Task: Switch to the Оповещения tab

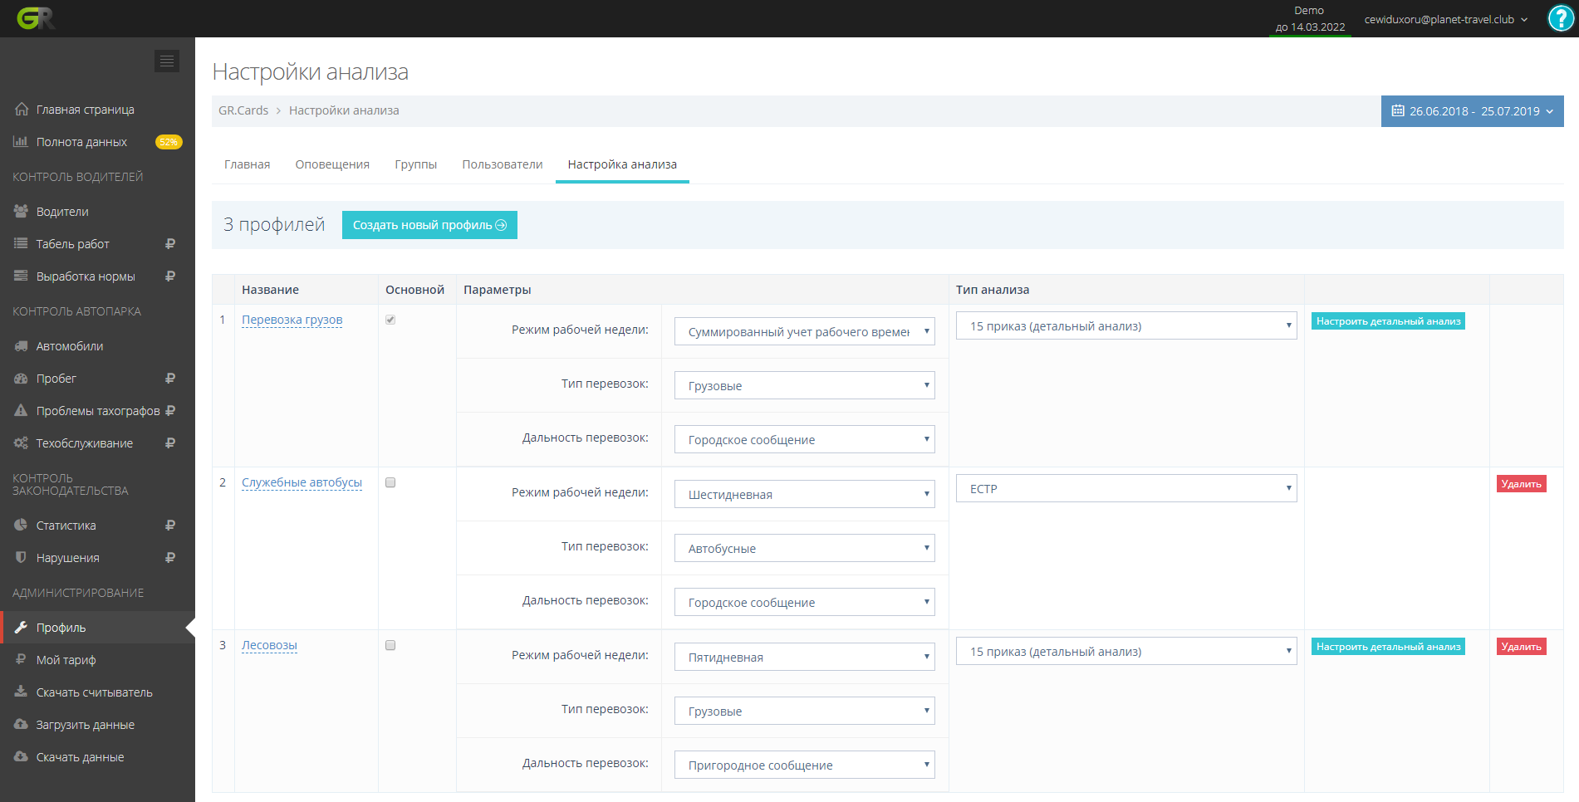Action: (x=332, y=164)
